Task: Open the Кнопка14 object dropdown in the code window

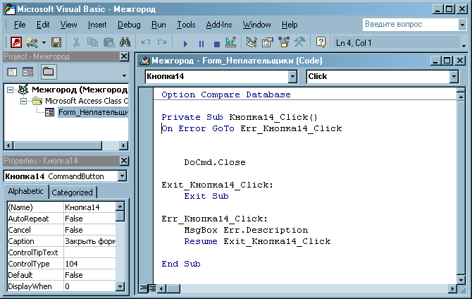Action: click(292, 77)
